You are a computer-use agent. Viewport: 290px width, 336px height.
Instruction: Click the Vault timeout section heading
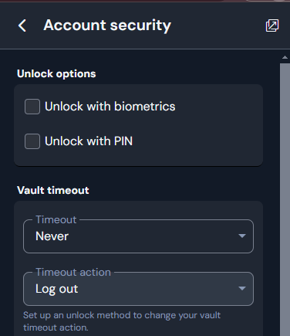53,190
